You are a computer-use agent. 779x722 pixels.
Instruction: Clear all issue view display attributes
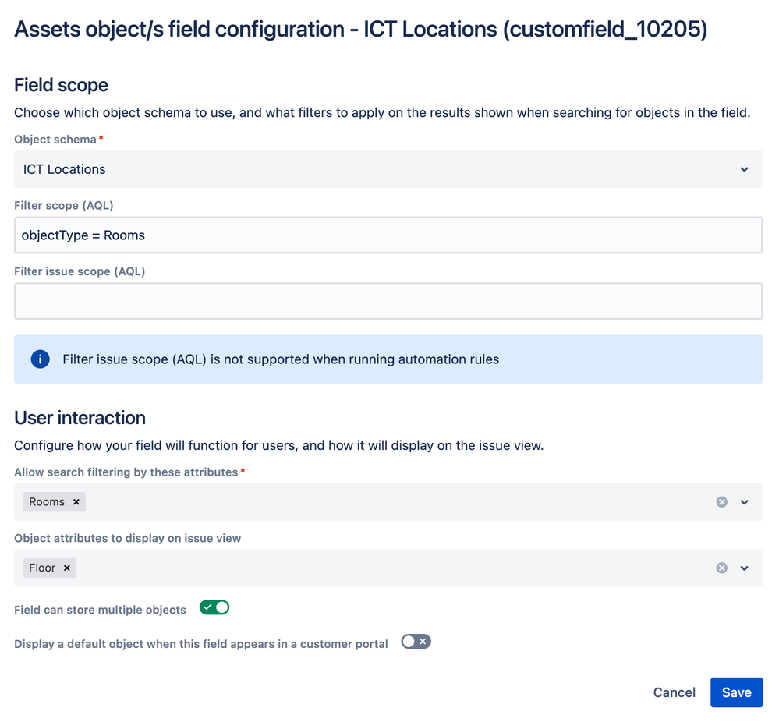[721, 568]
